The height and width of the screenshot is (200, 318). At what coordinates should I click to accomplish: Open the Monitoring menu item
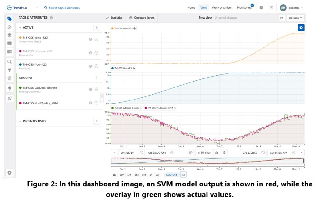tap(244, 8)
